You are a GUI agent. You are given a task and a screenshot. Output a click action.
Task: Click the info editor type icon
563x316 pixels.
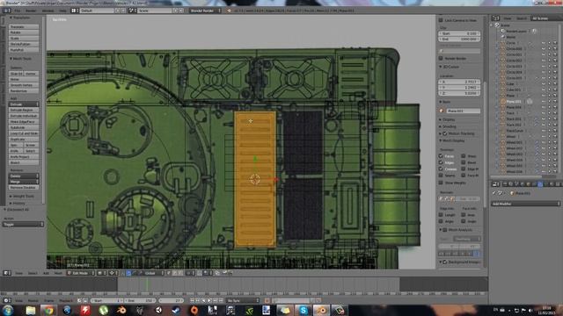pyautogui.click(x=7, y=11)
